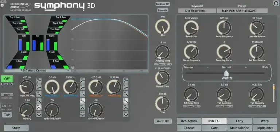Select 6 dB highpass for input filter
The width and height of the screenshot is (280, 132).
(39, 88)
